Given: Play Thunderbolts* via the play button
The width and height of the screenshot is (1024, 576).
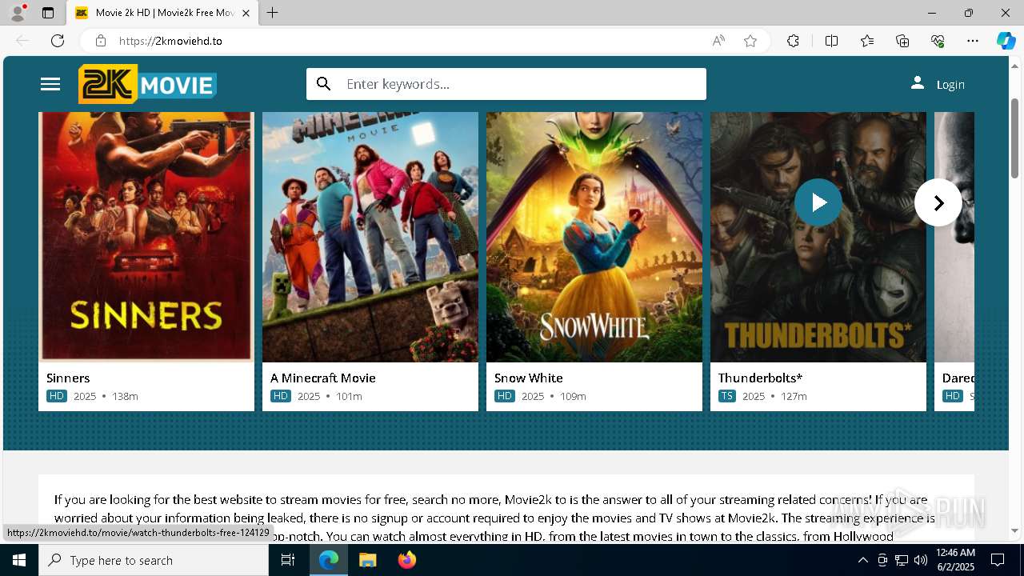Looking at the screenshot, I should (x=818, y=202).
